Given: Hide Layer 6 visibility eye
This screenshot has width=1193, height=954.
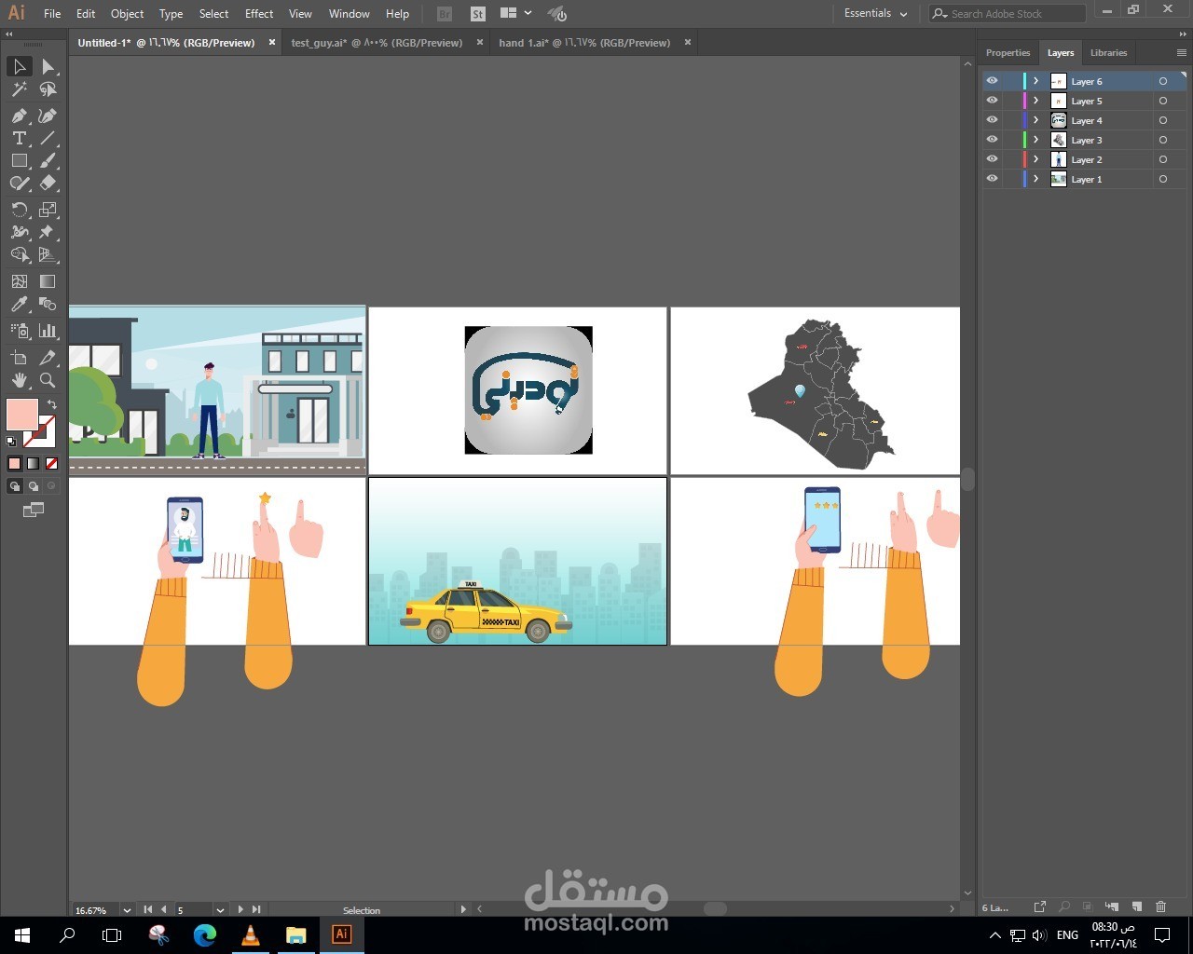Looking at the screenshot, I should tap(992, 81).
